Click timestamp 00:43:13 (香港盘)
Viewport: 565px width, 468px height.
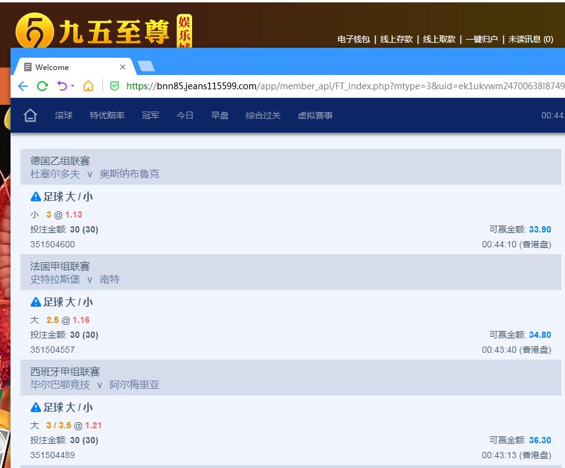tap(517, 455)
